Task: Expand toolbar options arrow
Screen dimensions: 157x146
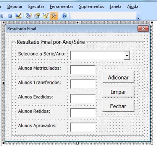Action: [138, 18]
